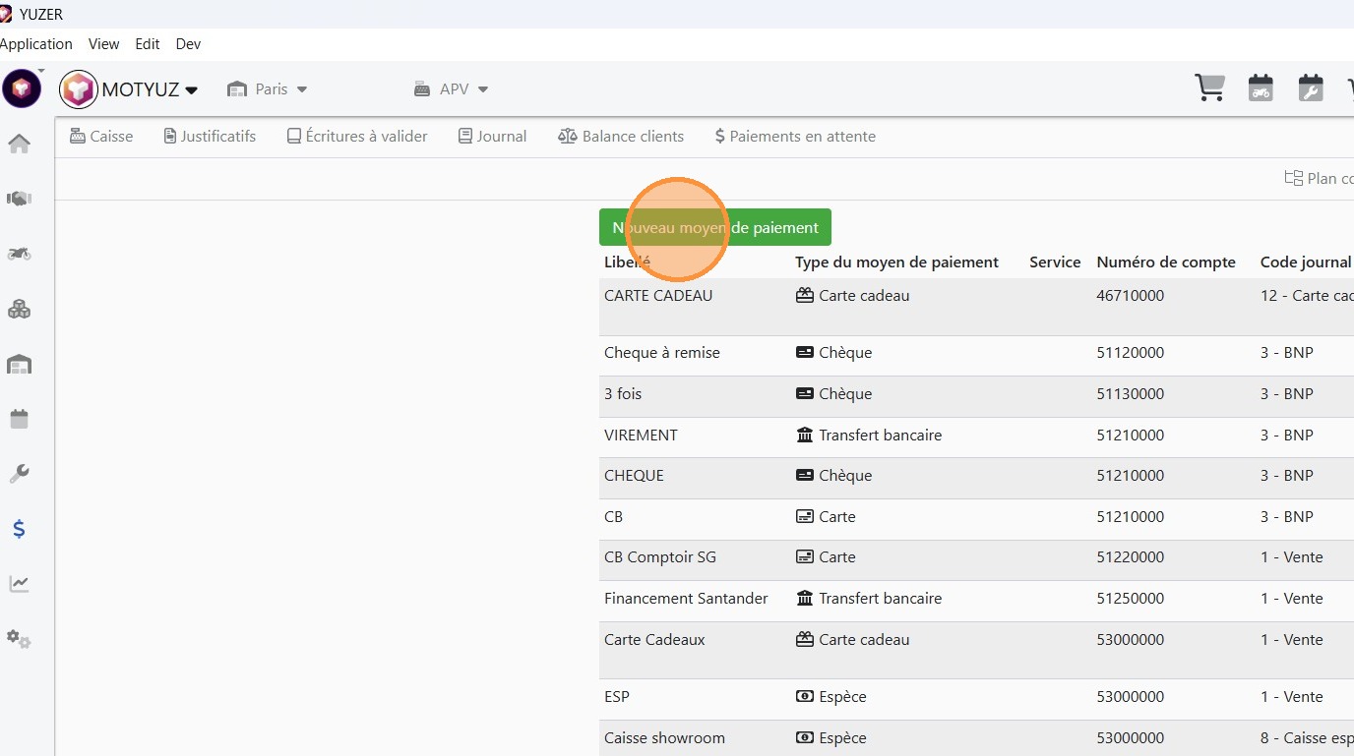Open the Home section in the sidebar

tap(20, 145)
